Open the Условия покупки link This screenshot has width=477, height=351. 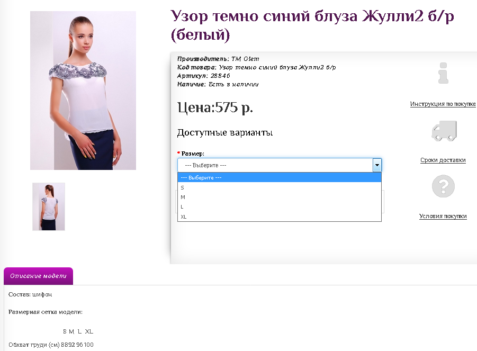(x=443, y=216)
